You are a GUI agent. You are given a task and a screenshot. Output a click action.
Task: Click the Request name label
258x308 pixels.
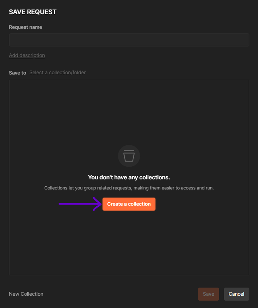[x=25, y=27]
